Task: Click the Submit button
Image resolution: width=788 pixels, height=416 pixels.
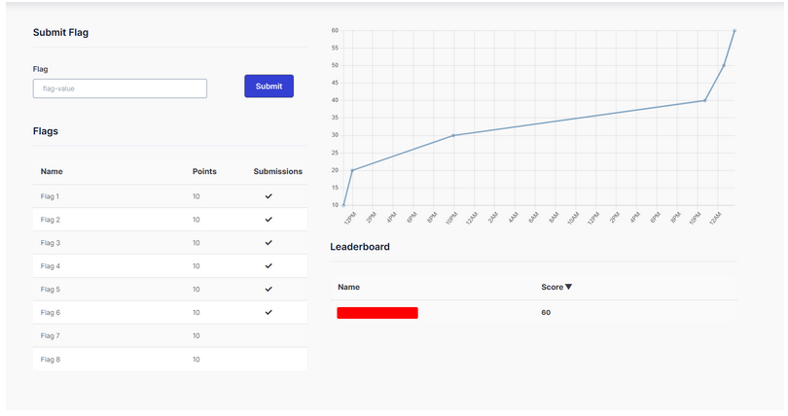Action: (x=269, y=87)
